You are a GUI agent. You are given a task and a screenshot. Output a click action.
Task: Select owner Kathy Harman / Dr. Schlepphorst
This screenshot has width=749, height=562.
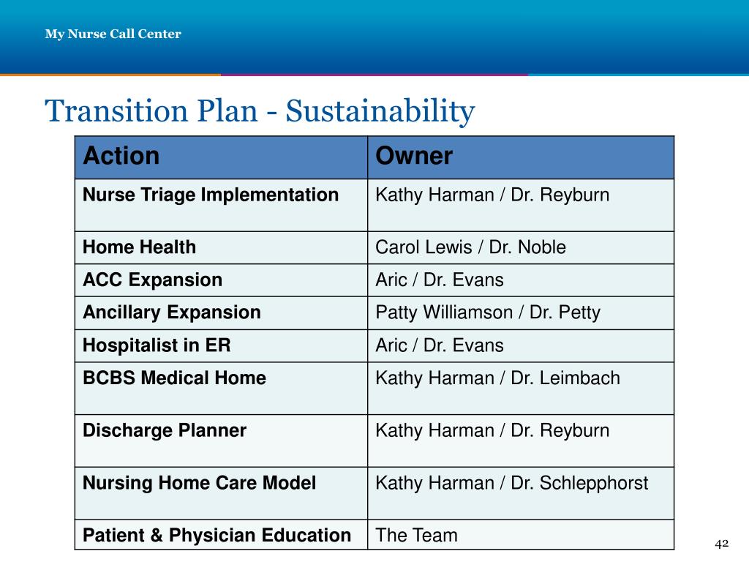coord(511,483)
